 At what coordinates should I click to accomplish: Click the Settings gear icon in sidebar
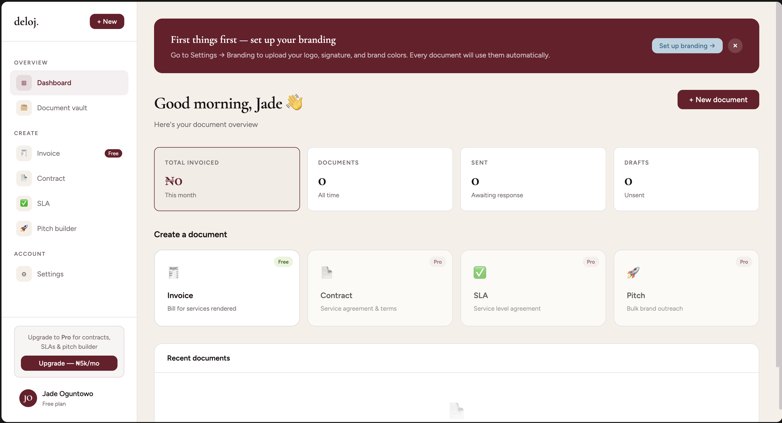click(24, 274)
